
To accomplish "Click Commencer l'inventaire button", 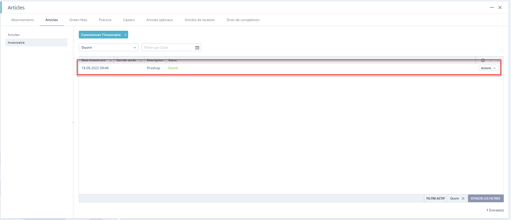I will pos(103,35).
